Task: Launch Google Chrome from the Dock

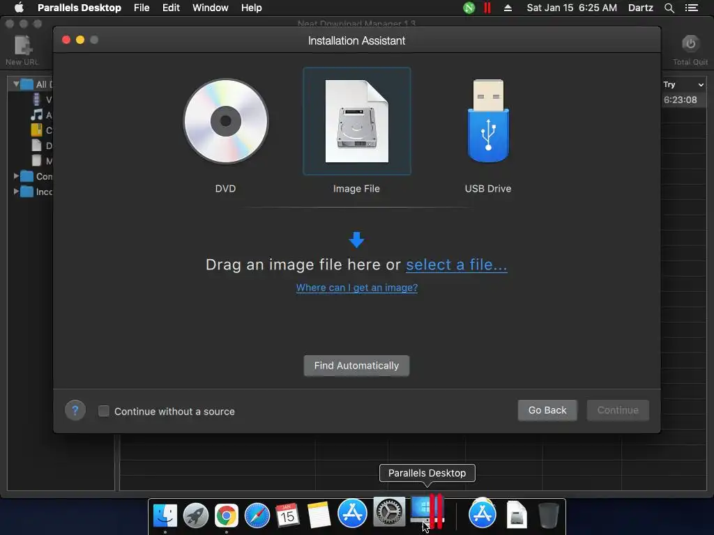Action: (x=227, y=515)
